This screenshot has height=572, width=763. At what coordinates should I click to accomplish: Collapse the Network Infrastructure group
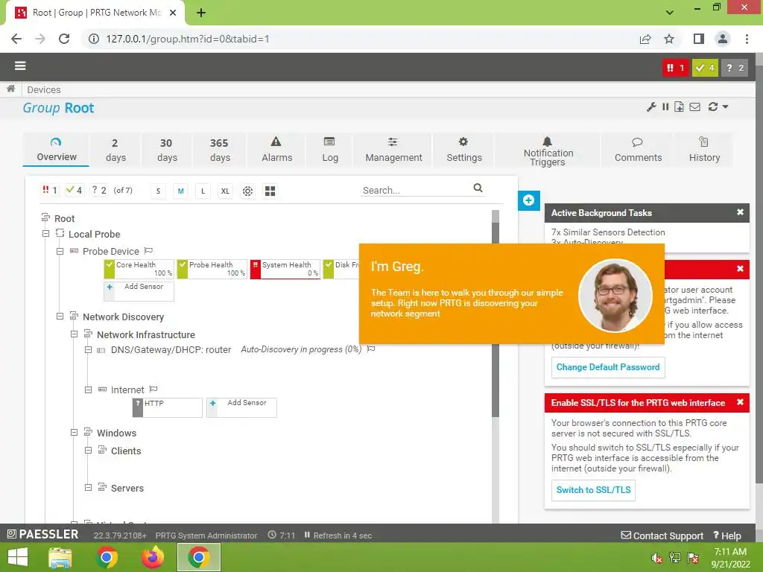[74, 334]
